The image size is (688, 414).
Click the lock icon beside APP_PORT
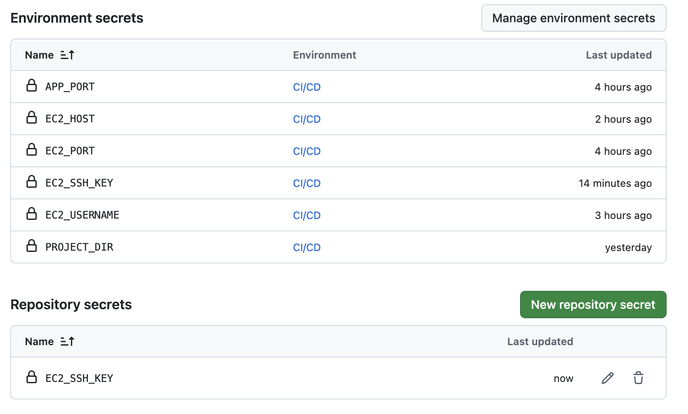pos(32,86)
